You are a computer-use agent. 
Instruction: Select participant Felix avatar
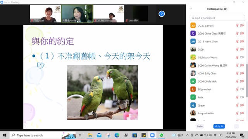coord(193,97)
